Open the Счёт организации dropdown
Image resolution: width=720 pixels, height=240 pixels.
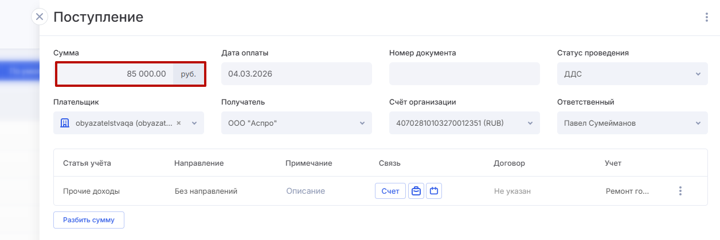pos(530,123)
